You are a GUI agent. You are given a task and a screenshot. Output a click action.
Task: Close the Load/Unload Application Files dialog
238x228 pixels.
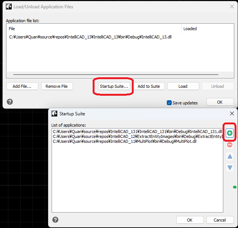(x=232, y=6)
